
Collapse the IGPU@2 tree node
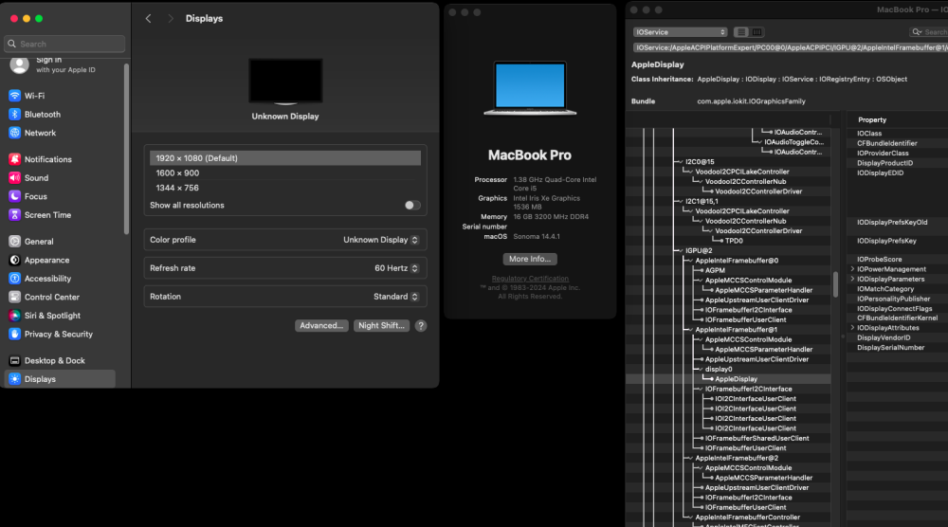pyautogui.click(x=680, y=251)
